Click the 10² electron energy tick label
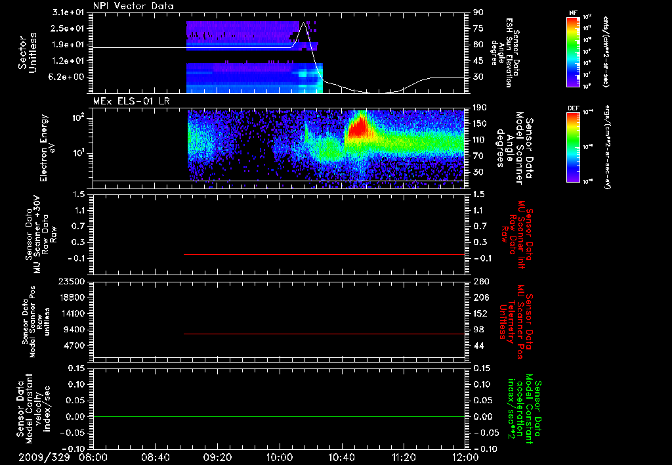Viewport: 672px width, 465px height. (x=78, y=118)
